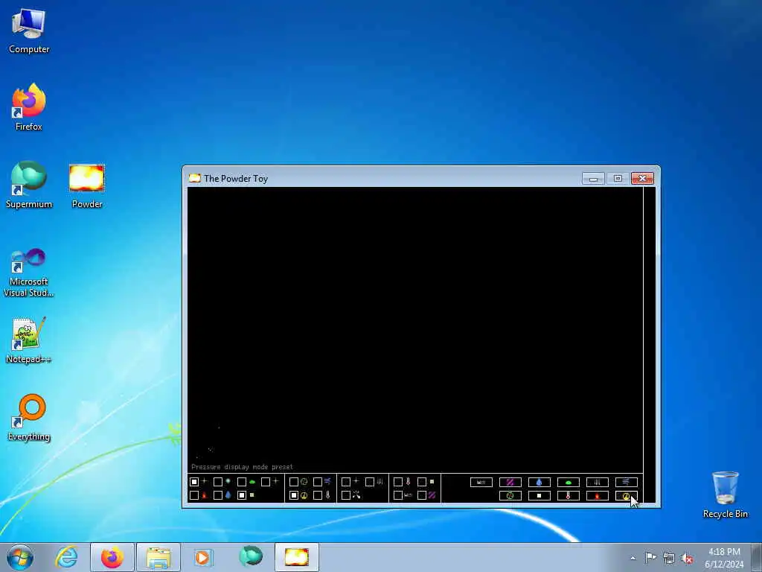This screenshot has height=572, width=762.
Task: Launch Internet Explorer from the taskbar
Action: [66, 557]
